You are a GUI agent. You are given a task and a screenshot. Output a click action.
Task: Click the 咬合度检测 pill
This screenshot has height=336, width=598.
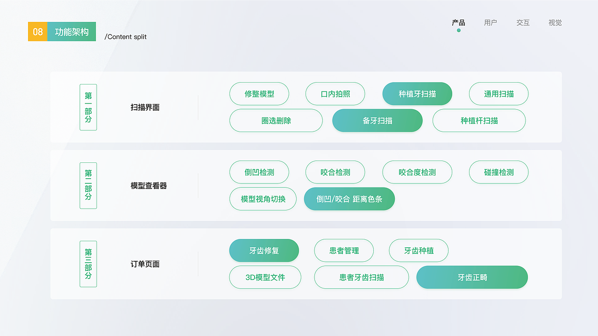(x=417, y=172)
